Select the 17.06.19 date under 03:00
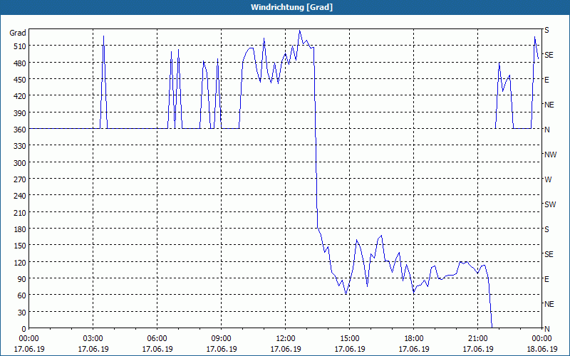Image resolution: width=570 pixels, height=356 pixels. pyautogui.click(x=93, y=349)
